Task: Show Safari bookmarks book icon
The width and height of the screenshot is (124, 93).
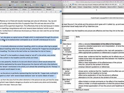Action: [67, 7]
